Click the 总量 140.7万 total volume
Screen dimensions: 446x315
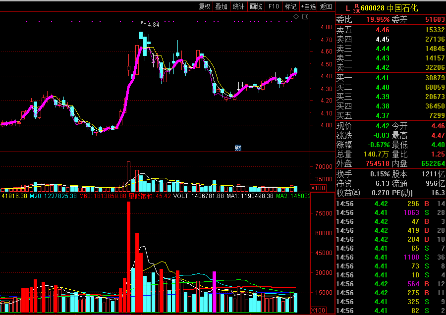(376, 155)
